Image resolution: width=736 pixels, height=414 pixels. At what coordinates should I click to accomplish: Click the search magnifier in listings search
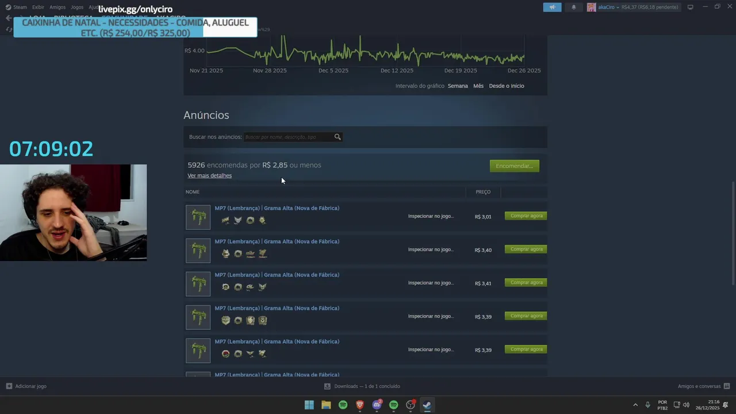click(x=338, y=137)
